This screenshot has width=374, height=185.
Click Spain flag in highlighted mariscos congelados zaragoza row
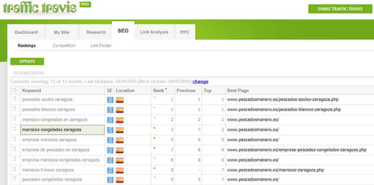tap(120, 130)
